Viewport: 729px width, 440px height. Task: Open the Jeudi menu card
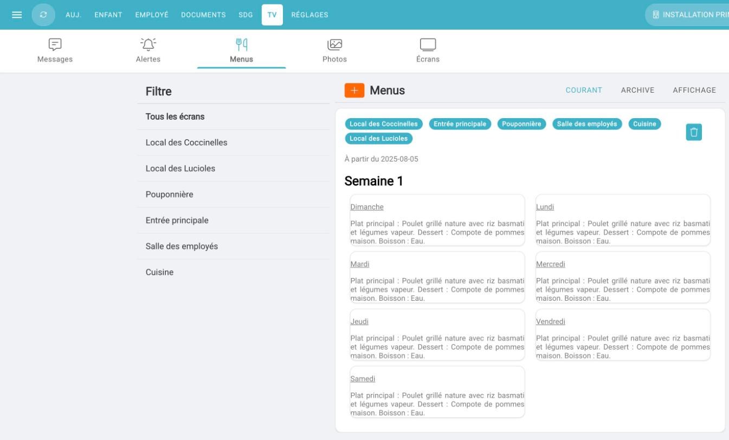(x=437, y=335)
